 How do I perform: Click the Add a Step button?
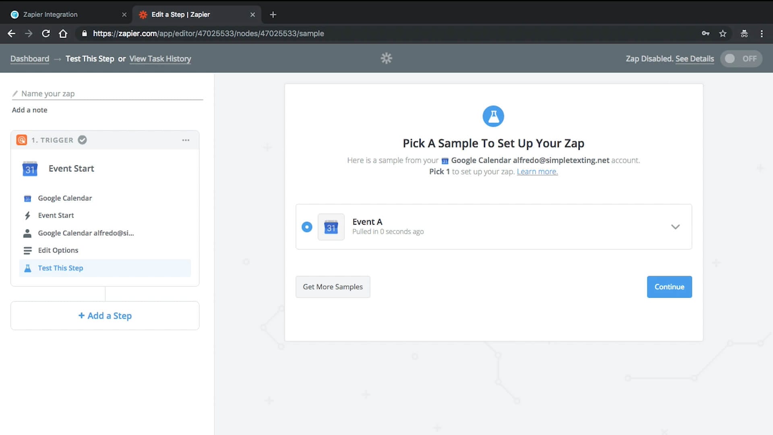(x=105, y=316)
